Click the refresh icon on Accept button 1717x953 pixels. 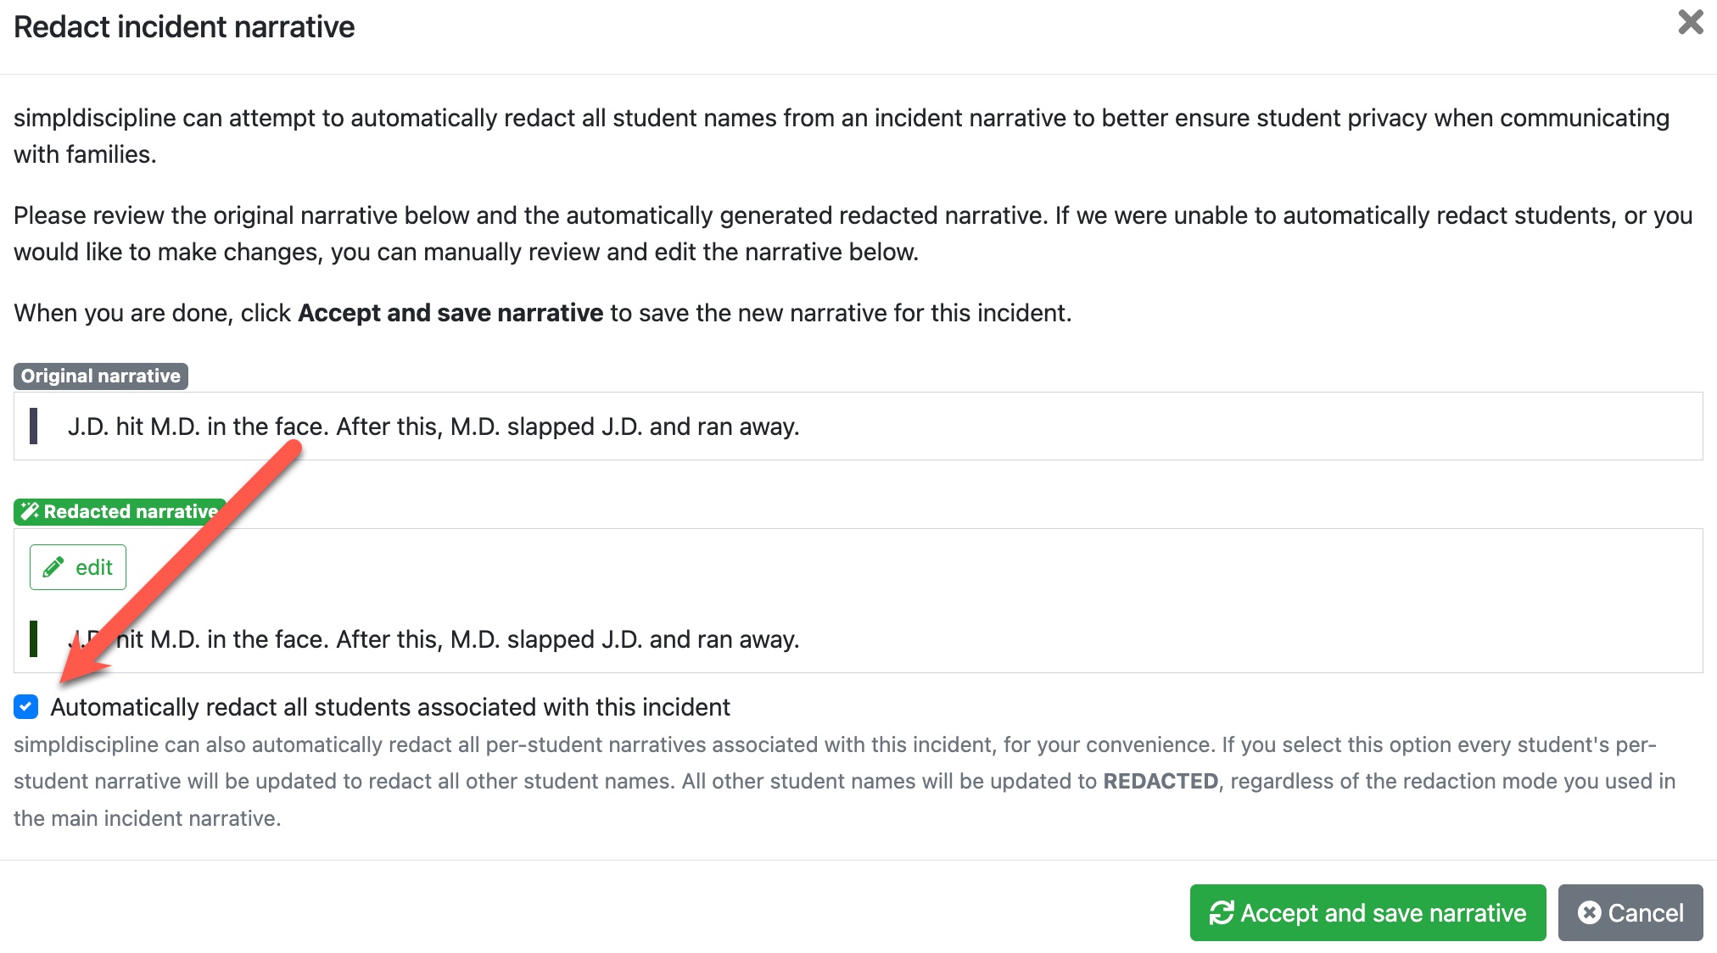point(1222,913)
